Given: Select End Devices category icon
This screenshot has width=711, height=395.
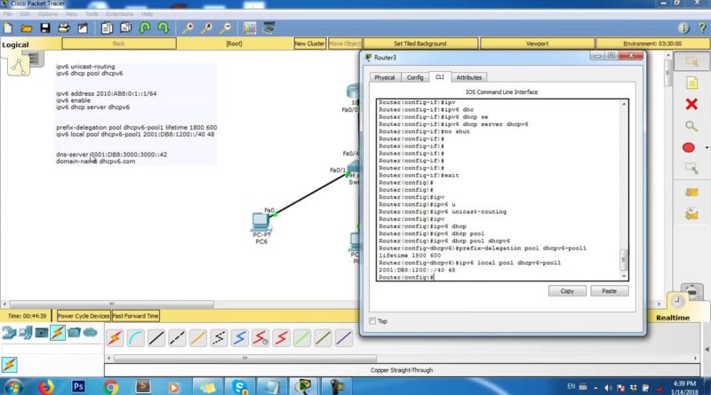Looking at the screenshot, I should [x=26, y=333].
